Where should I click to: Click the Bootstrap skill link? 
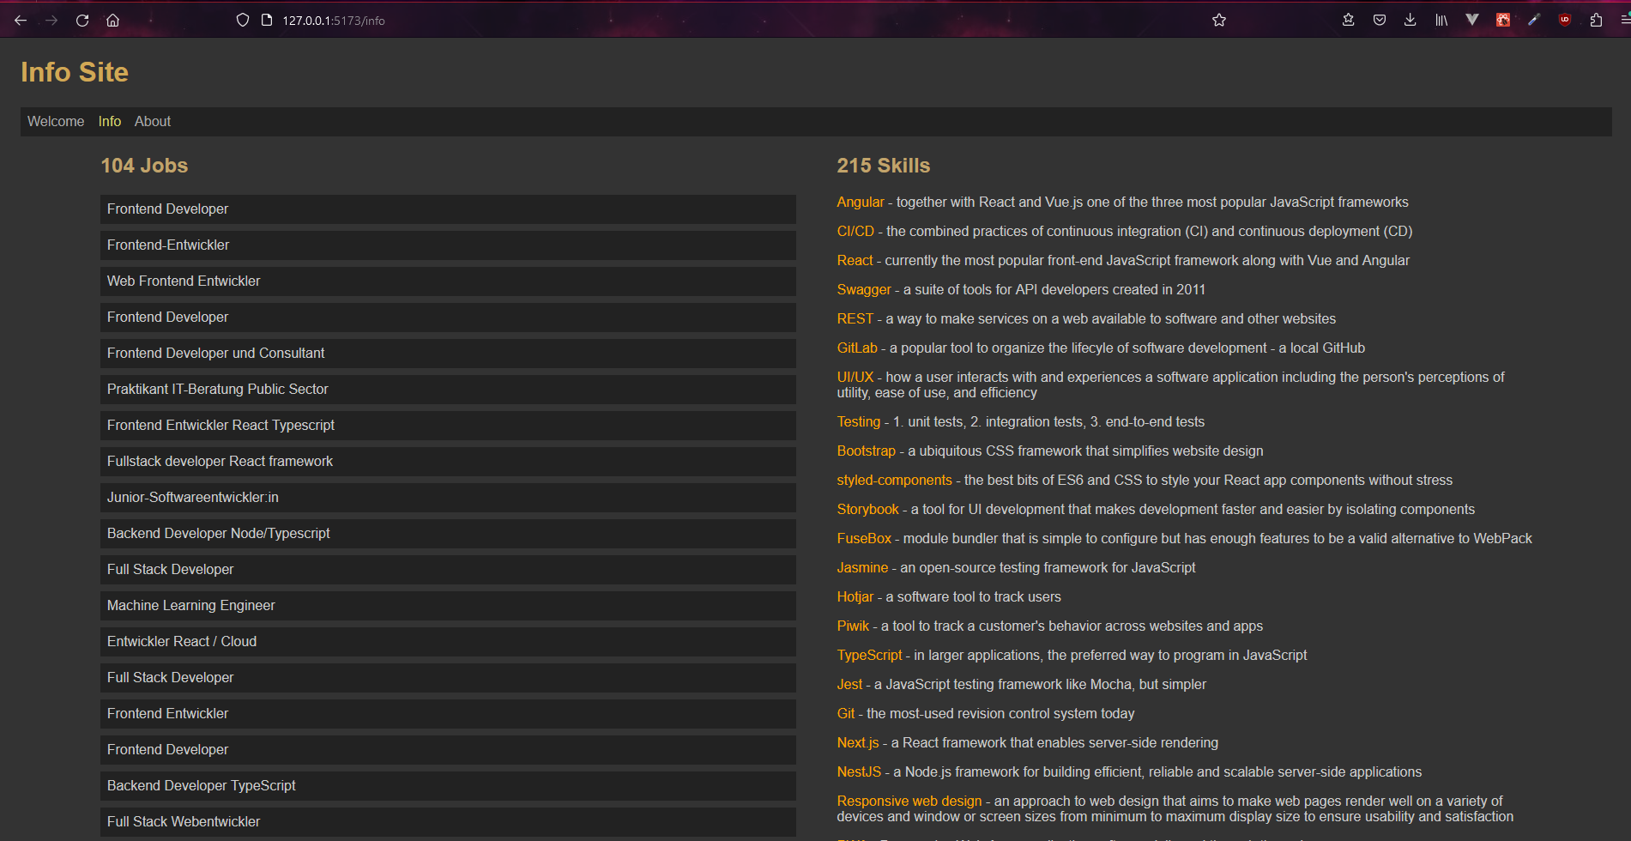(867, 451)
